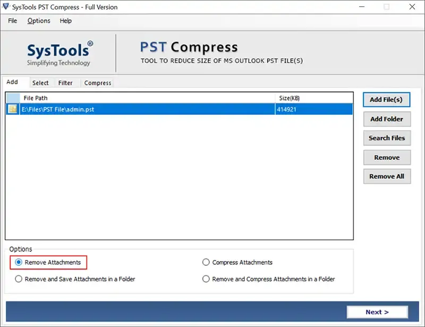Screen dimensions: 425x327
Task: Click the SysTools Simplifying Technology logo
Action: pos(59,54)
